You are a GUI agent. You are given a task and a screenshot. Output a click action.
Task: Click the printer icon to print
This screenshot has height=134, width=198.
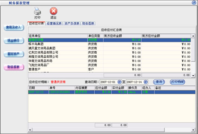[x=37, y=11]
